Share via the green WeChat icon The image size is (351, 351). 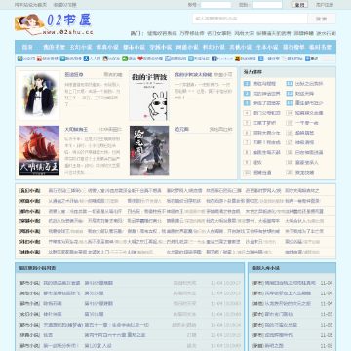(x=125, y=58)
